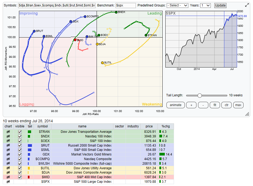Toggle visible checkbox for $COMPQ
This screenshot has height=186, width=253.
point(20,159)
